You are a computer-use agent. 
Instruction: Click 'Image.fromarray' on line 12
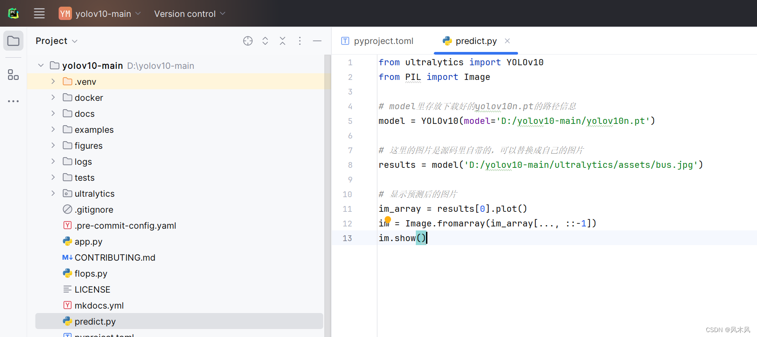pyautogui.click(x=445, y=223)
